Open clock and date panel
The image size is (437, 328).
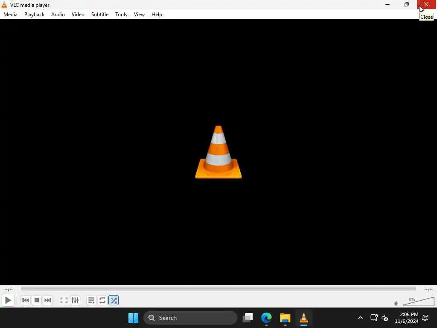coord(406,318)
